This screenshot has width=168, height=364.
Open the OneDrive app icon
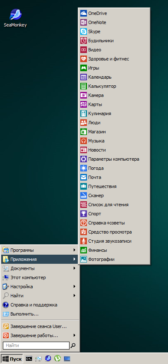point(83,13)
